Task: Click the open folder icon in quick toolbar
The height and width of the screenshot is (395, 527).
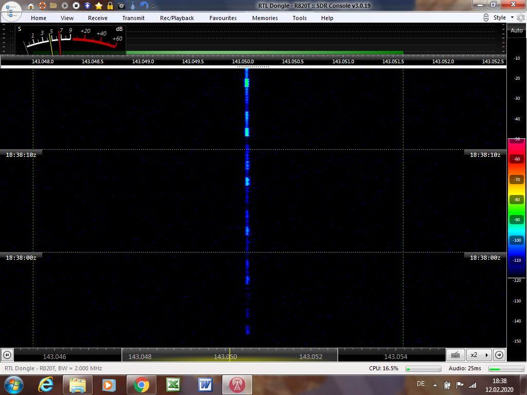Action: click(x=54, y=5)
